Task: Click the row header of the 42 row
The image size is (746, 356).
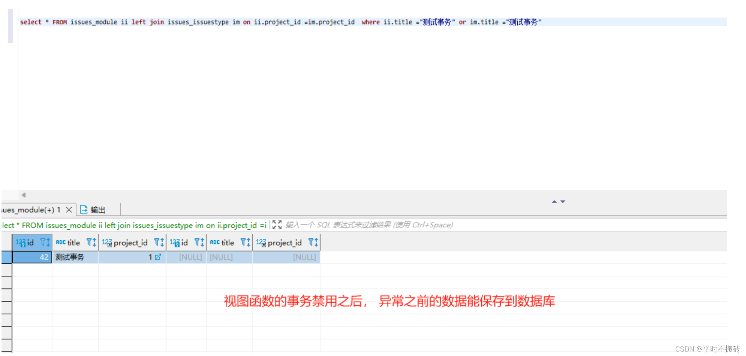Action: [x=6, y=257]
